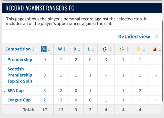
Task: Open the League Cup link
Action: [x=19, y=100]
